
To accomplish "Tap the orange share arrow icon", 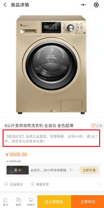I will pyautogui.click(x=93, y=126).
